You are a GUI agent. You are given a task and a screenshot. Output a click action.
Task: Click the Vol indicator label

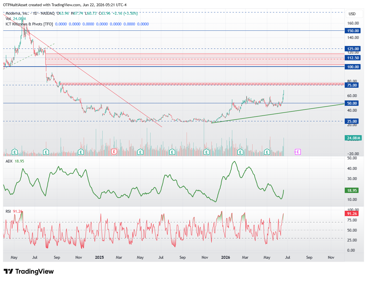[8, 19]
